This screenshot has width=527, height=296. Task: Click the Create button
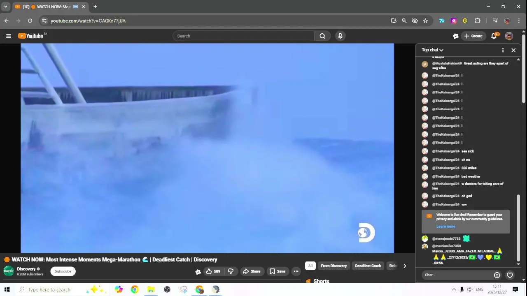pyautogui.click(x=473, y=36)
